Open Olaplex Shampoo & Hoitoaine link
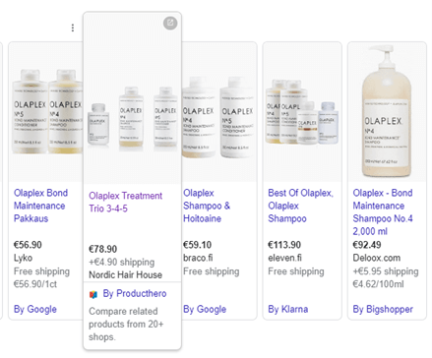This screenshot has height=358, width=432. (x=207, y=206)
